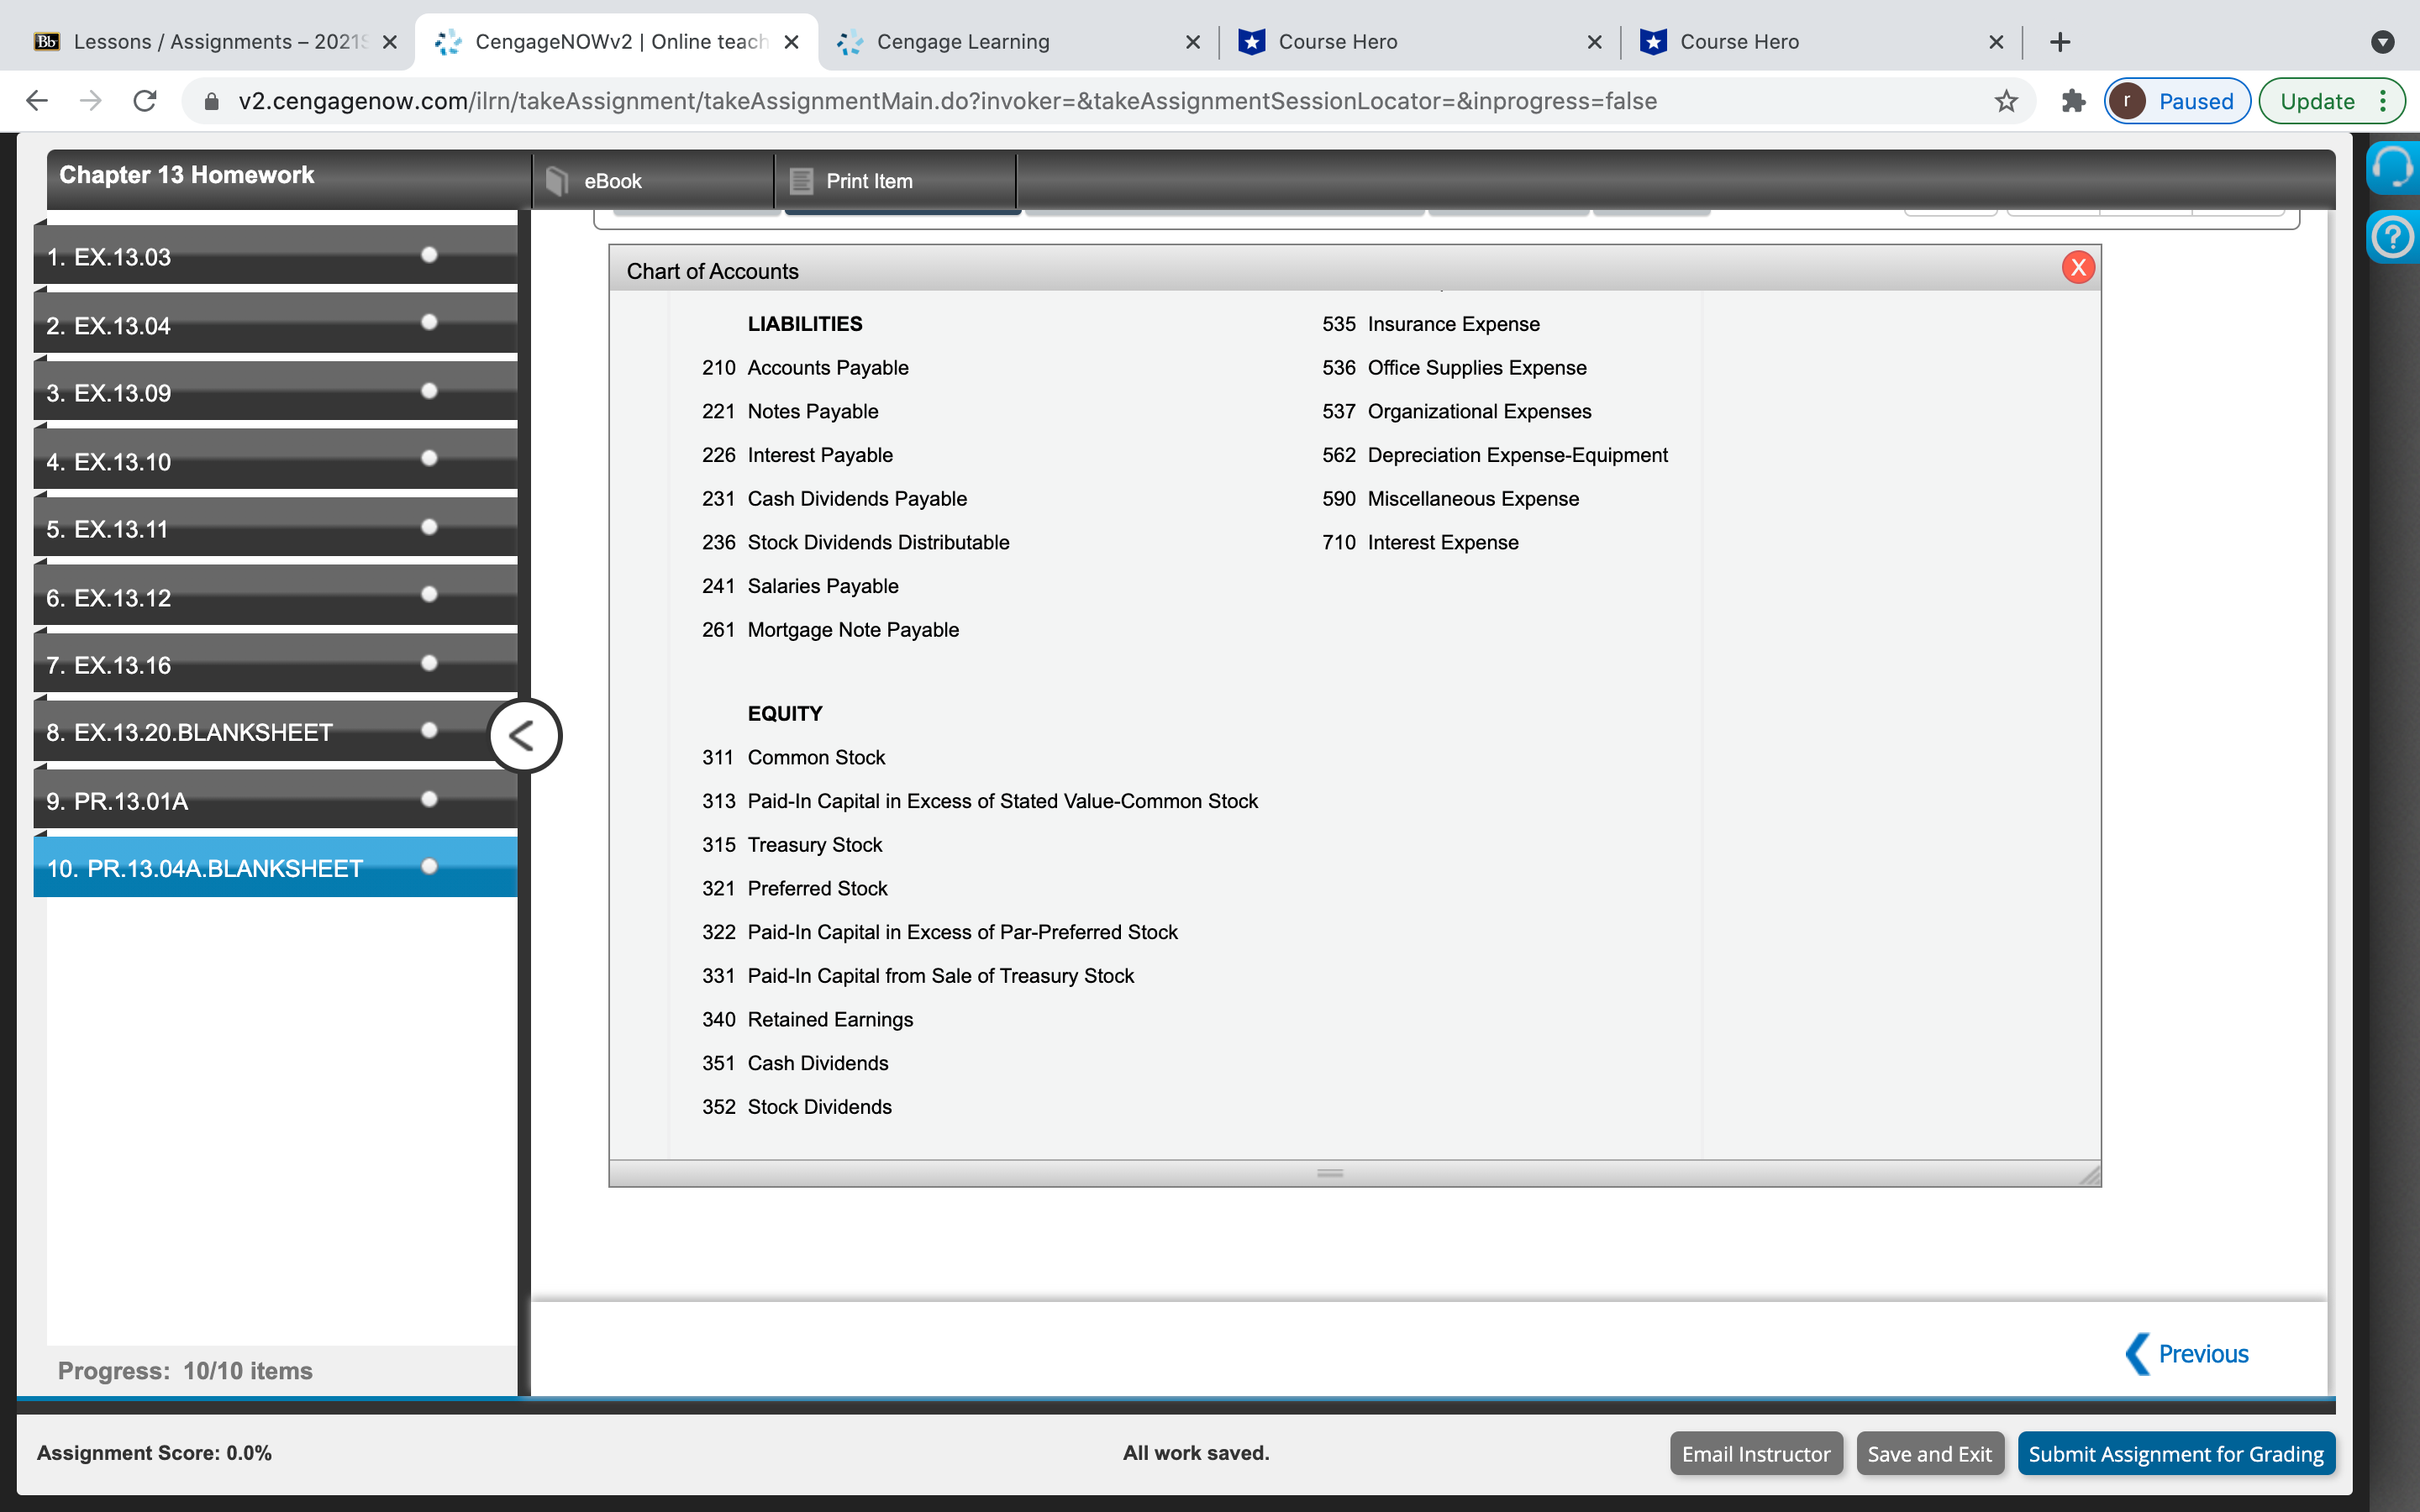
Task: Select status dot for EX.13.11
Action: [x=429, y=527]
